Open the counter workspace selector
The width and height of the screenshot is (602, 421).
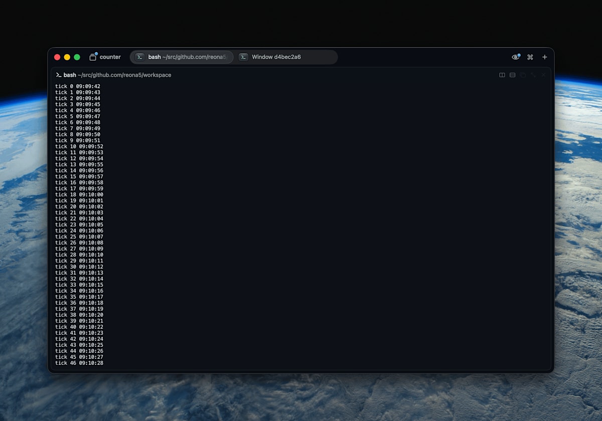tap(105, 57)
